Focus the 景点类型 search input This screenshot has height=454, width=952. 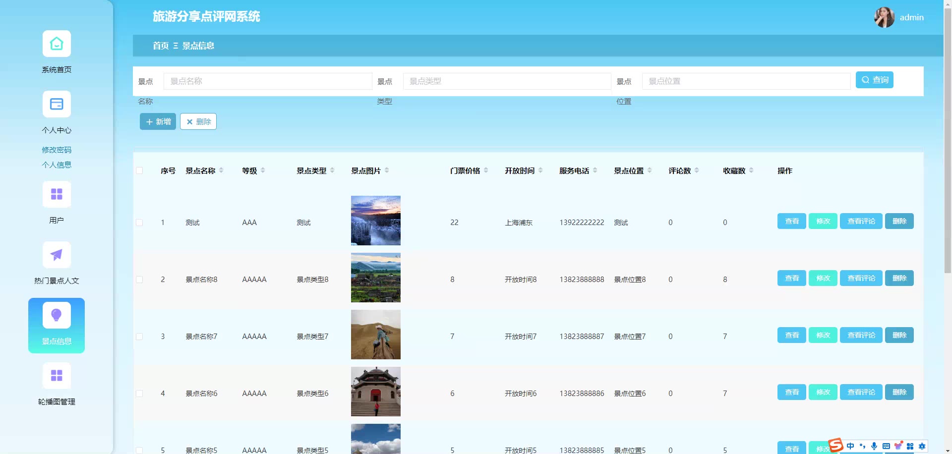(x=506, y=81)
